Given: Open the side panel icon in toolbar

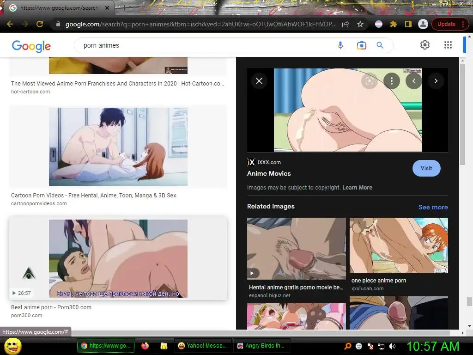Looking at the screenshot, I should (408, 24).
